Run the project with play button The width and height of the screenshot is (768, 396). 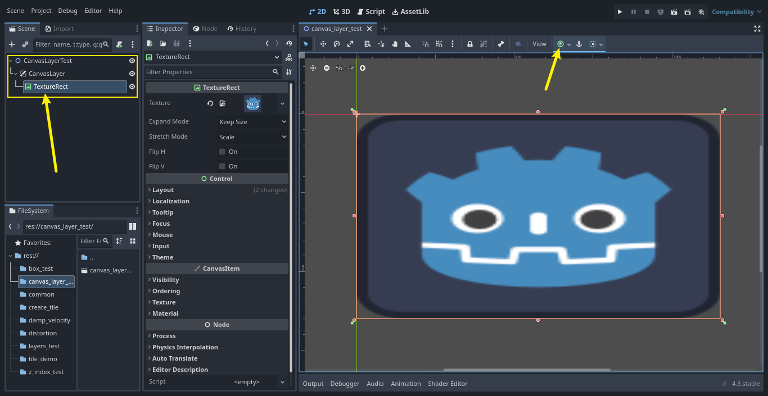(x=620, y=12)
